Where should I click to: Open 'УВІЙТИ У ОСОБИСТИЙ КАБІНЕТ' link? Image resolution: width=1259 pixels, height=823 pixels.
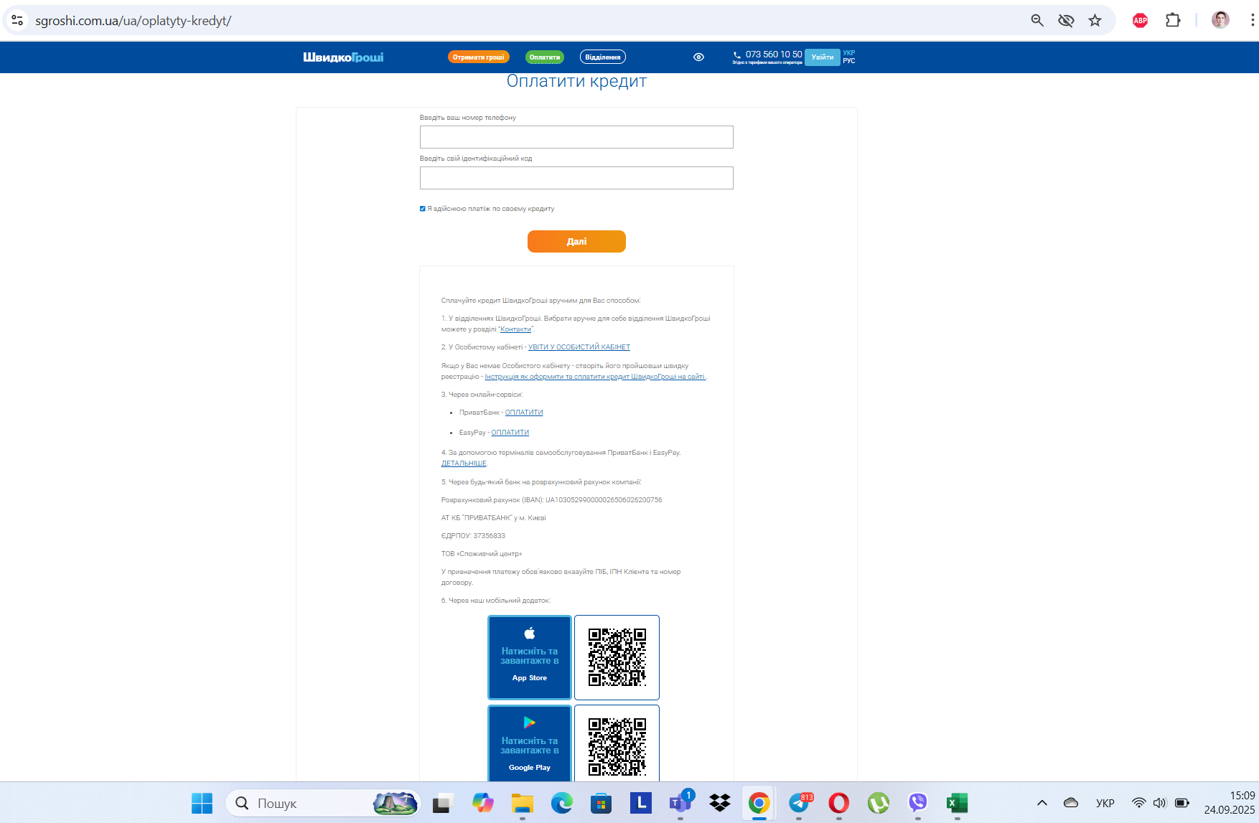[x=579, y=347]
